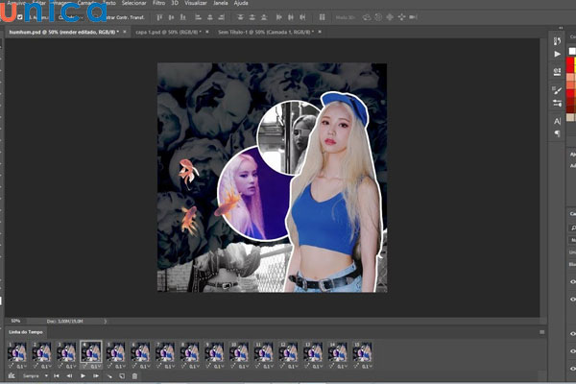Screen dimensions: 576x384
Task: Open the History panel icon
Action: click(x=557, y=41)
